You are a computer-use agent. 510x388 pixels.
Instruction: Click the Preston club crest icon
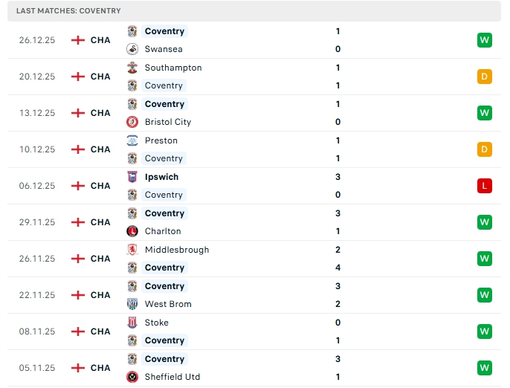pos(132,140)
